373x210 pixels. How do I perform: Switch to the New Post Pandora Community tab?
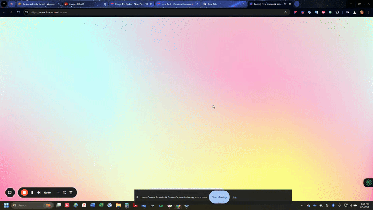click(x=177, y=4)
